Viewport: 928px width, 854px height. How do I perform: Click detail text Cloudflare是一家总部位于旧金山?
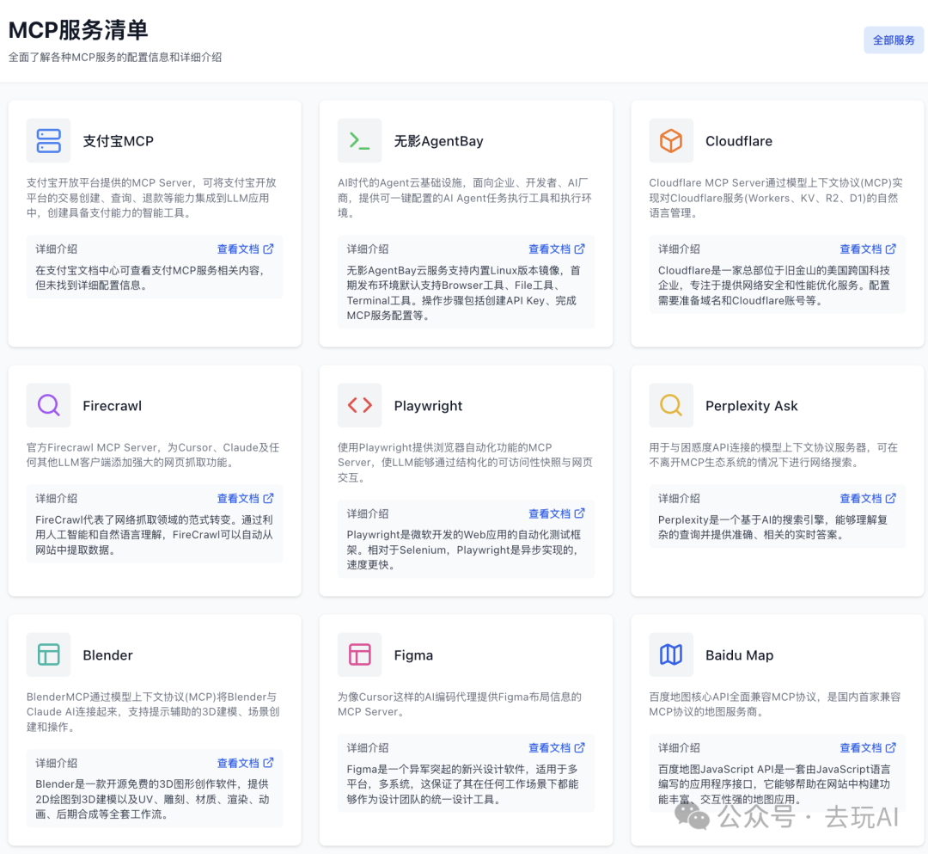click(774, 286)
